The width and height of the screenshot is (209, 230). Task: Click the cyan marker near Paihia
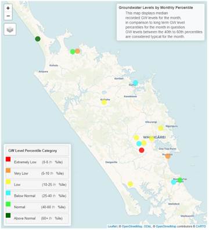click(x=136, y=83)
